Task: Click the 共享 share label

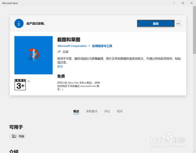Action: pos(65,52)
